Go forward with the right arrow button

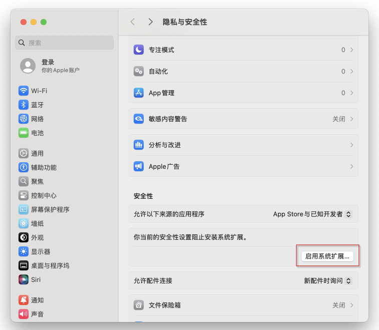point(150,22)
